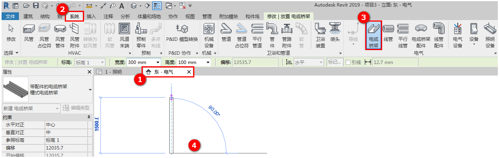Toggle Thin Lines icon in the quick access toolbar
This screenshot has width=499, height=158.
point(157,6)
